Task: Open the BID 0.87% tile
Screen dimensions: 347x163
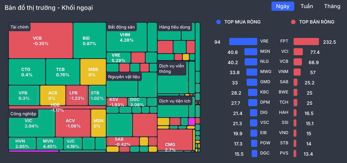Action: [x=89, y=41]
